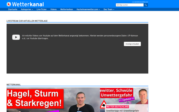This screenshot has width=179, height=112.
Task: Expand the Kachelmannwetter.com dropdown
Action: [88, 9]
